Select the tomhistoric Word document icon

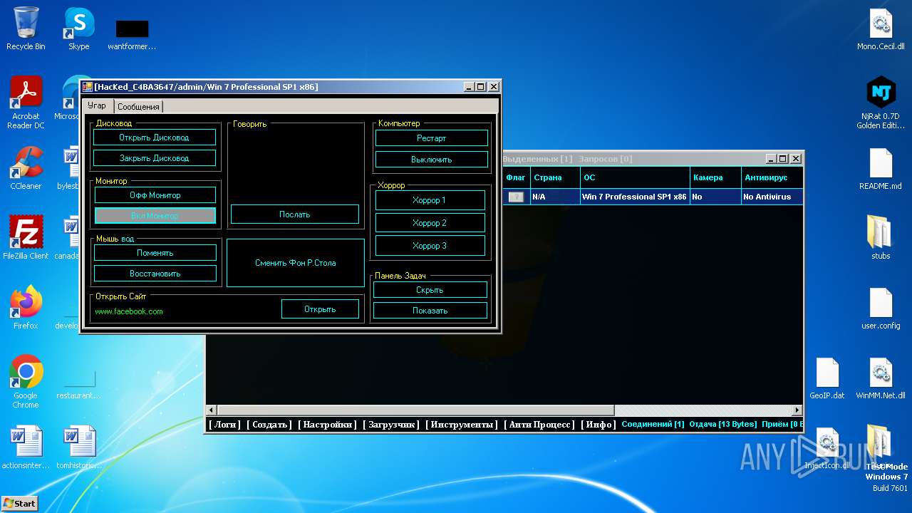pos(78,447)
